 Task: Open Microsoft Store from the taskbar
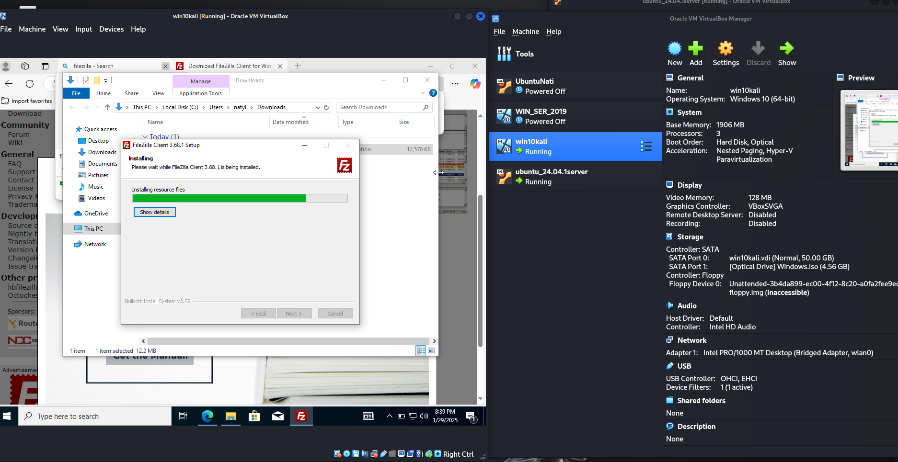[x=254, y=416]
